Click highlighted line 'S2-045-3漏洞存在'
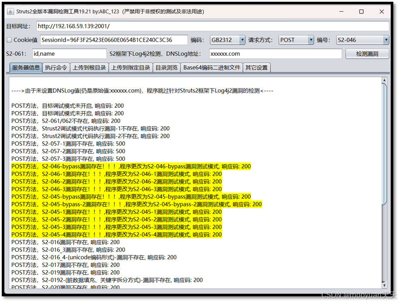 coord(116,227)
